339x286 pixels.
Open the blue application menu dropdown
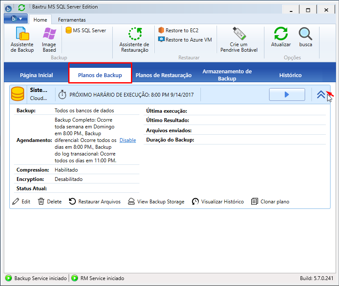click(x=16, y=19)
